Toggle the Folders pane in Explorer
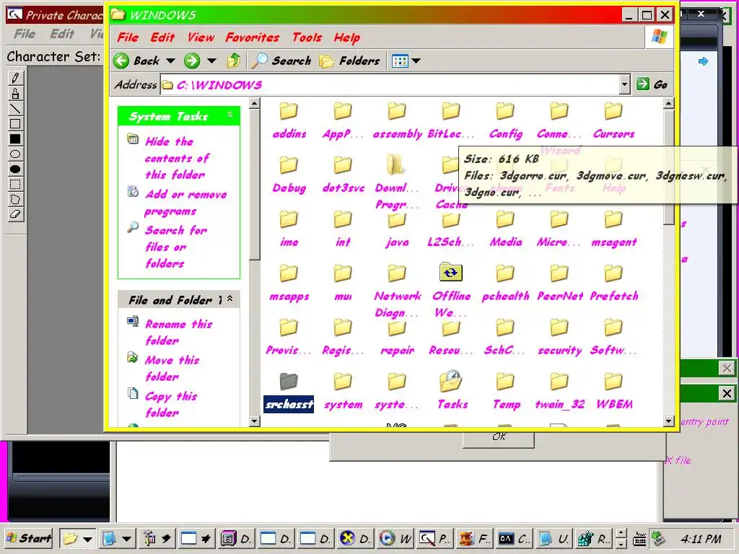Screen dimensions: 739x554 pyautogui.click(x=350, y=61)
